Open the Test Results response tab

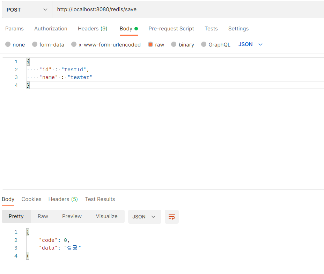click(100, 199)
